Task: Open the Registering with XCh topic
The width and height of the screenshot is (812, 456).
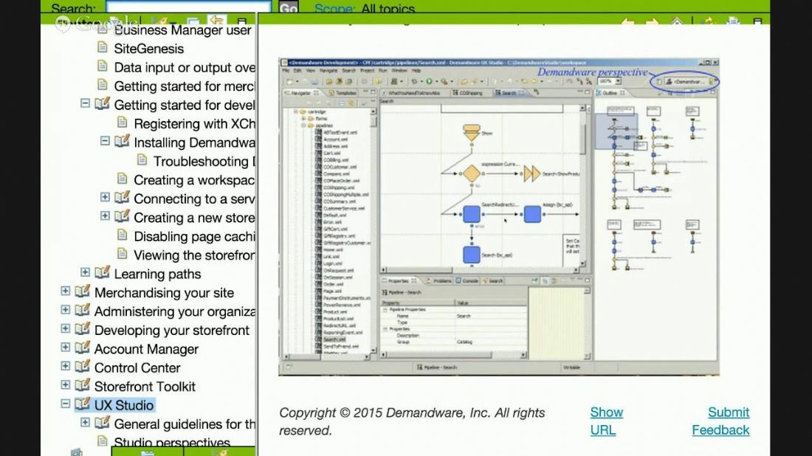Action: (194, 124)
